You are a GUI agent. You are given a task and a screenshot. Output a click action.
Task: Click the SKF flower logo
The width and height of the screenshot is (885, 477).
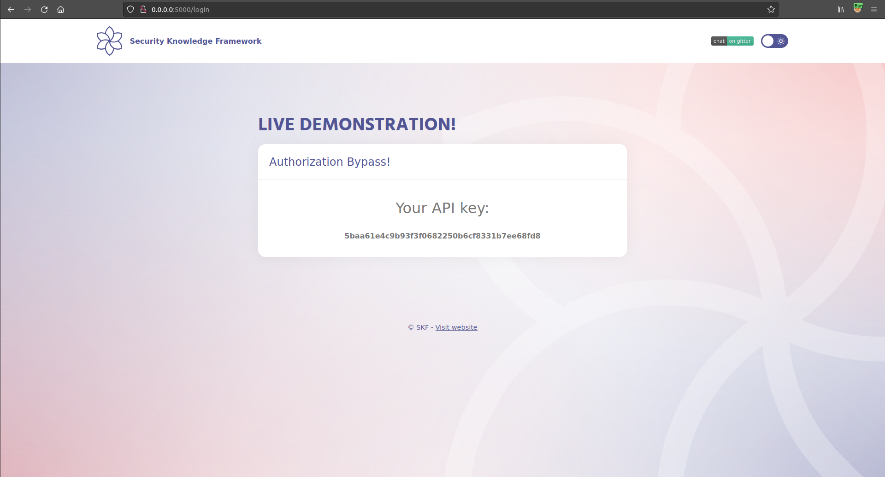(109, 41)
